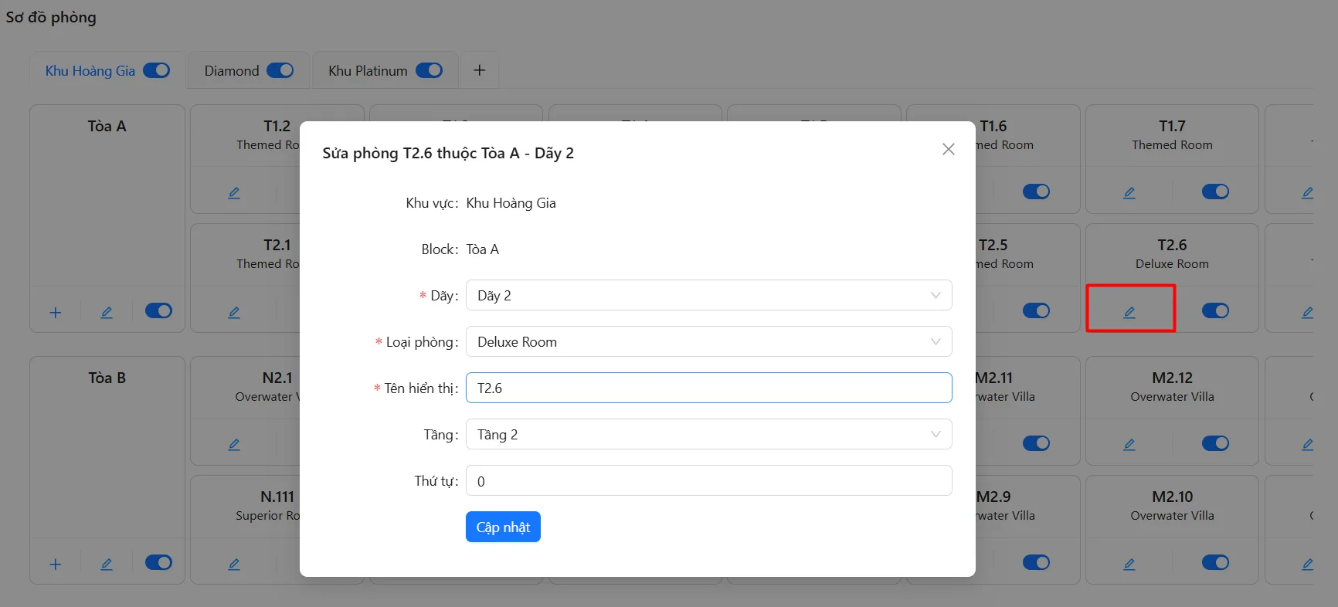
Task: Click the Cập nhật button
Action: pos(503,527)
